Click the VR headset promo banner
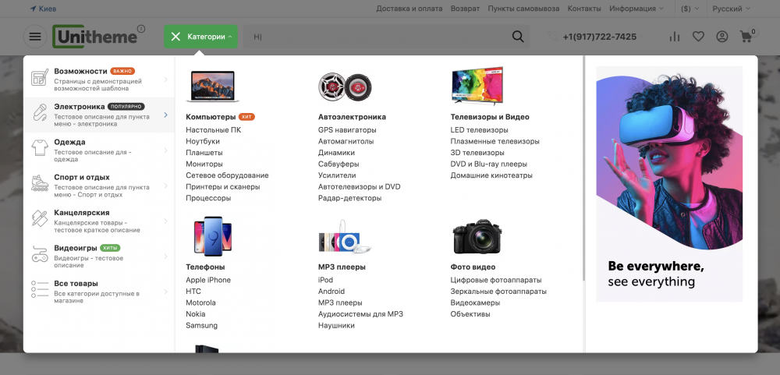Screen dimensions: 780x375 [669, 183]
